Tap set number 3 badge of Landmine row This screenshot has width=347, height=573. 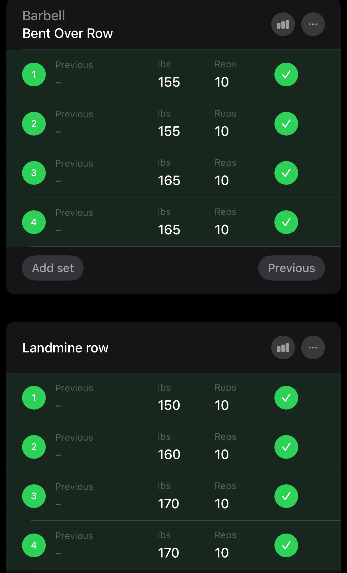[x=34, y=496]
